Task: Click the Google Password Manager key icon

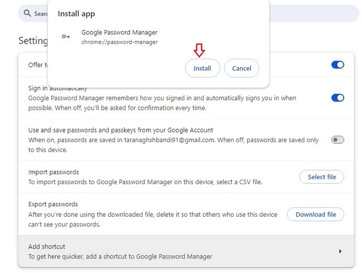Action: (66, 37)
